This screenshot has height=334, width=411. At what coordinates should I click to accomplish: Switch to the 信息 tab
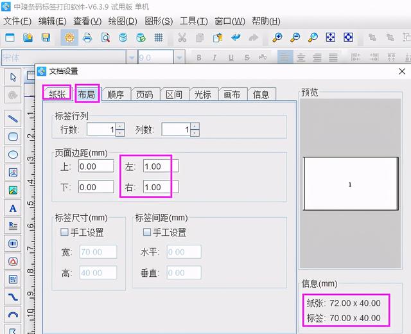click(x=261, y=94)
